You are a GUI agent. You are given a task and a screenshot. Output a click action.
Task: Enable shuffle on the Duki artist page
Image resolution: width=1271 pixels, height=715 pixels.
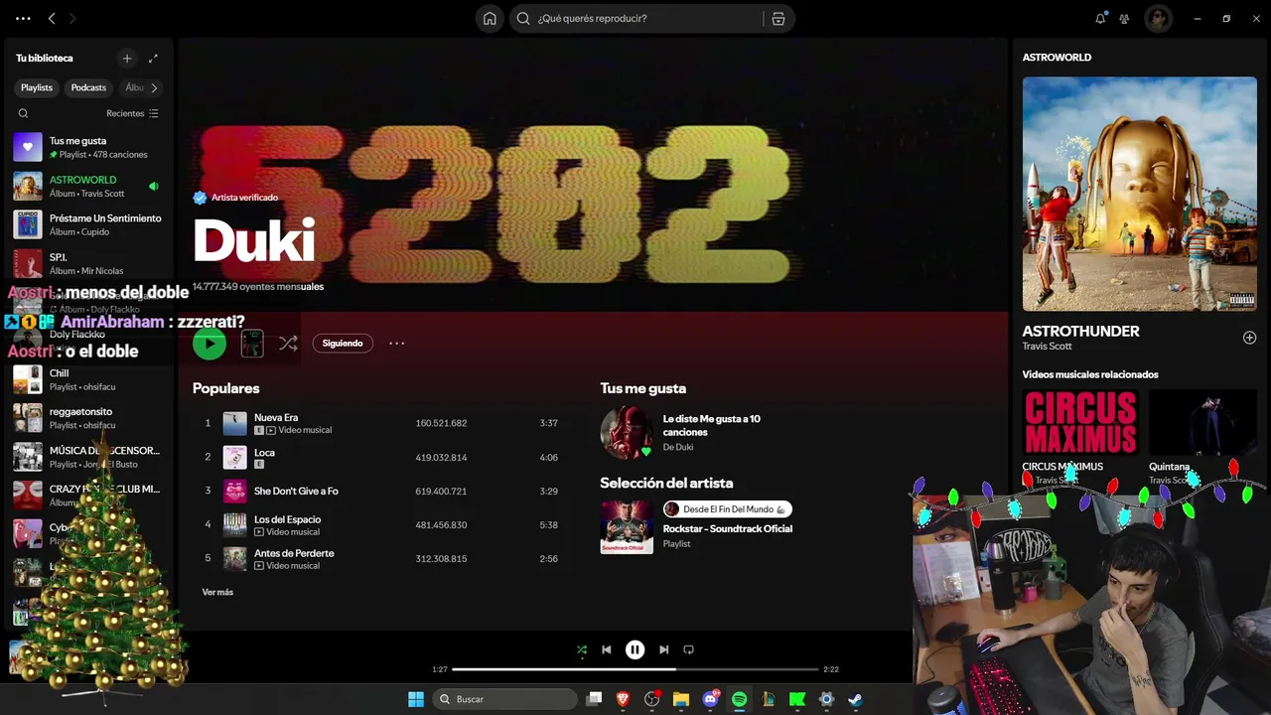click(288, 344)
